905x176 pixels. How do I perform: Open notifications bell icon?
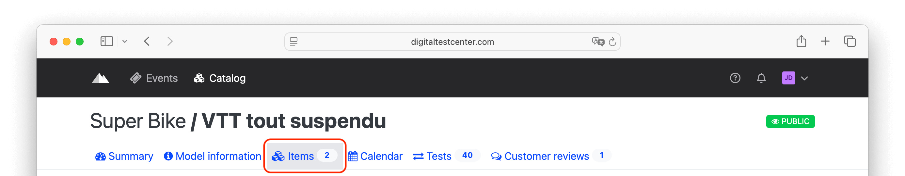coord(761,78)
